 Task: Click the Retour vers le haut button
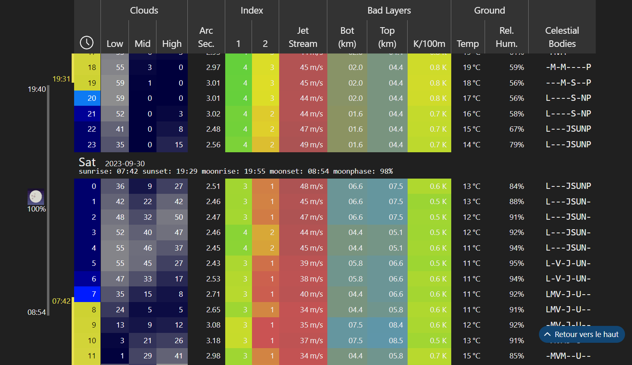[582, 335]
